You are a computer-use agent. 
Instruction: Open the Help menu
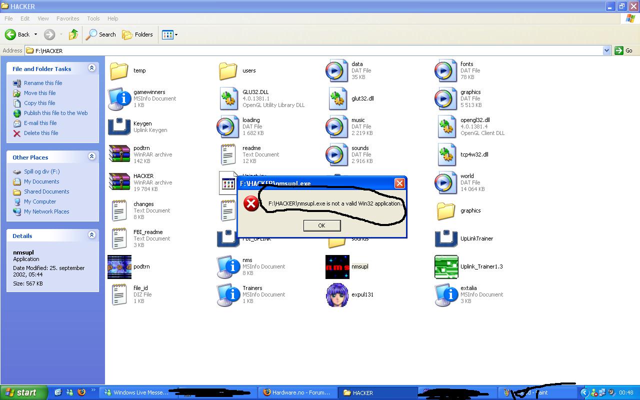[x=113, y=18]
